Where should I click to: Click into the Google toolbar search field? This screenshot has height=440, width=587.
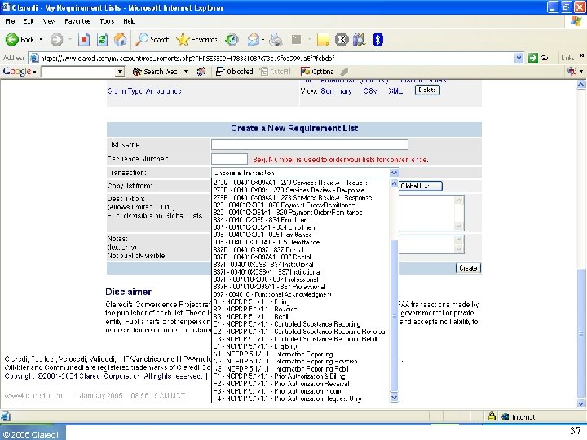(x=78, y=72)
